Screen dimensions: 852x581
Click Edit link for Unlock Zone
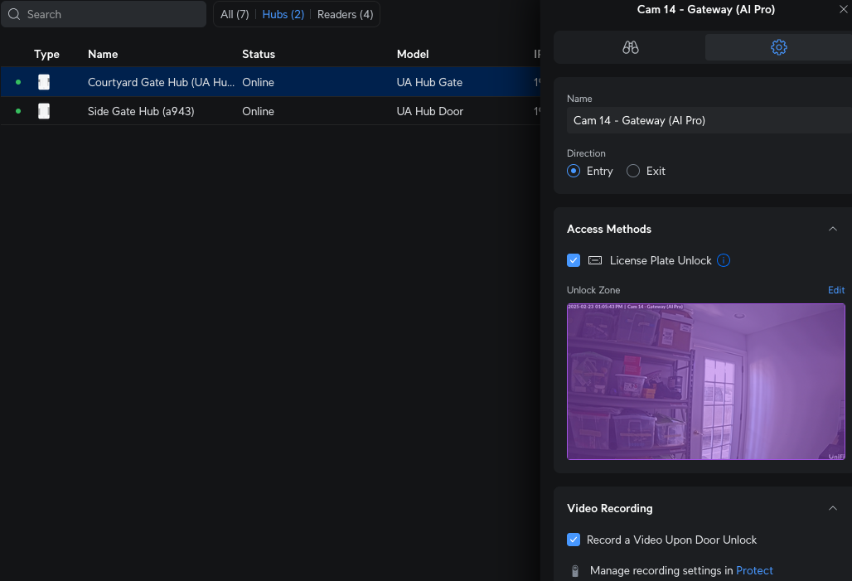pos(836,290)
